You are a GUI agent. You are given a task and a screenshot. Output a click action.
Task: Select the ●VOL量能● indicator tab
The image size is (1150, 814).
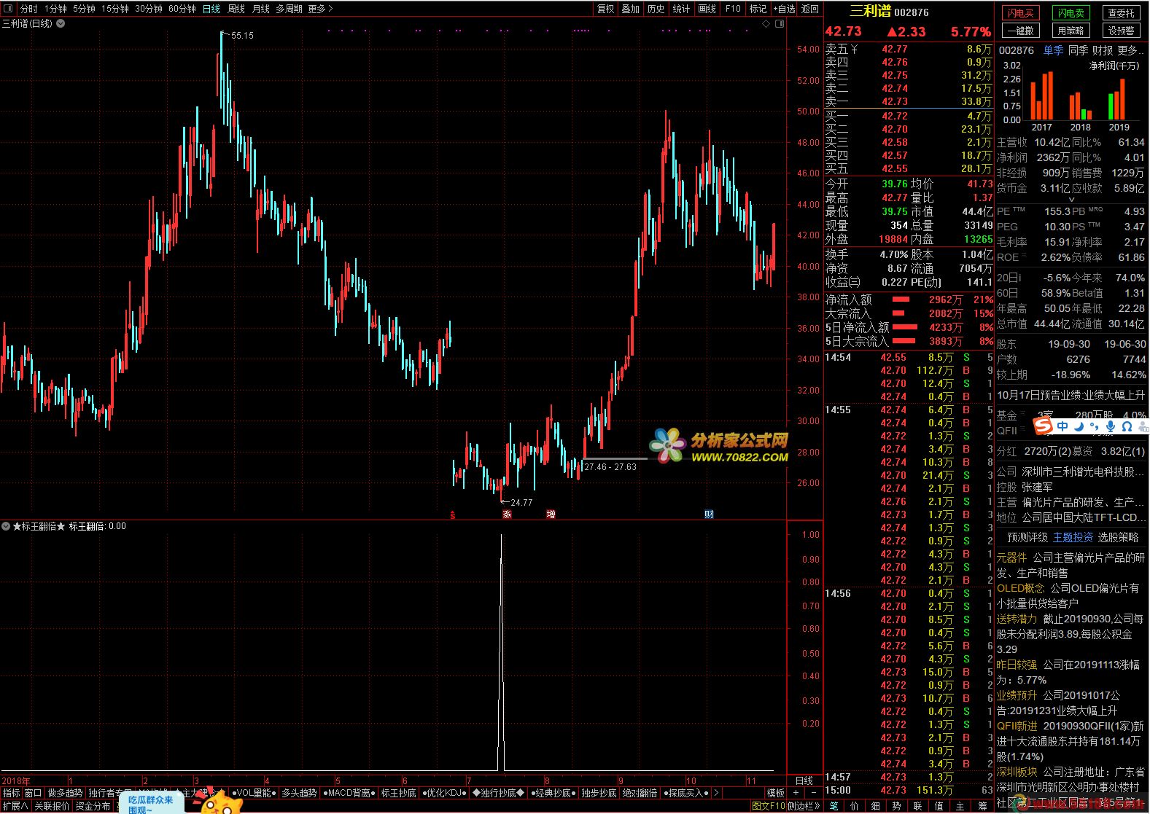254,793
